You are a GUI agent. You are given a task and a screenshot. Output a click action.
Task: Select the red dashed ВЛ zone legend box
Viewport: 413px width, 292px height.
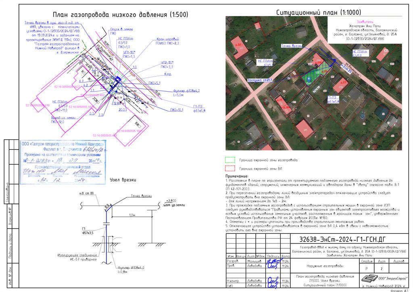[230, 168]
